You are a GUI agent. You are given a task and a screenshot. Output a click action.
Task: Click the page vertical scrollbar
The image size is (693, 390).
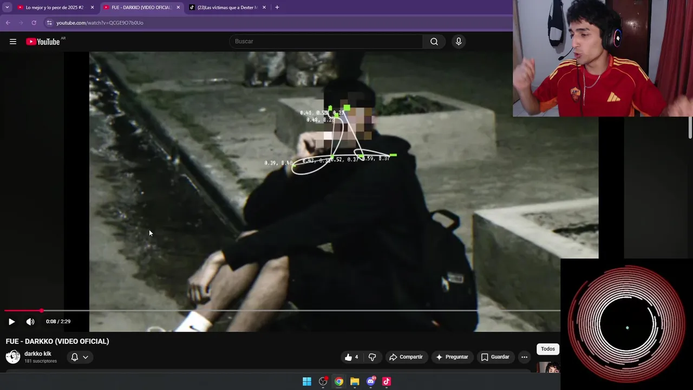690,128
